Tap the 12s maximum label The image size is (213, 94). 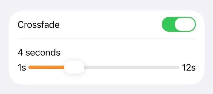click(x=189, y=67)
